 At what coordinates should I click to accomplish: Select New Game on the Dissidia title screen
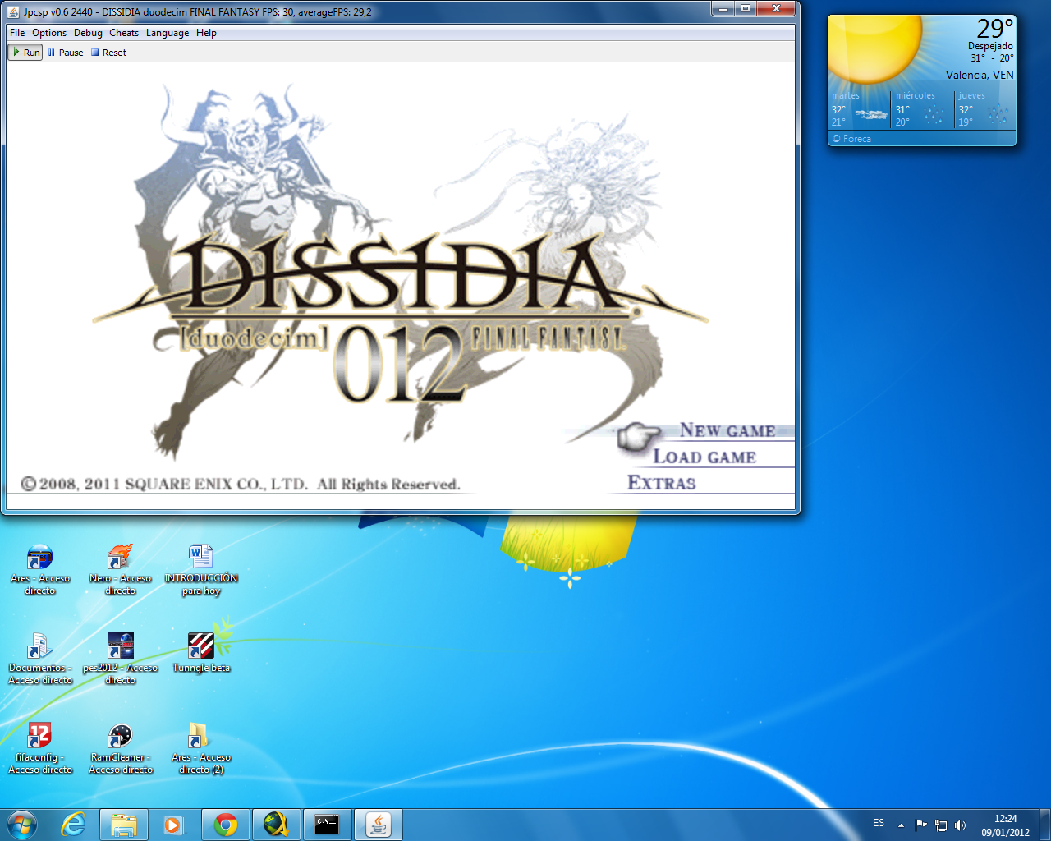pyautogui.click(x=727, y=431)
